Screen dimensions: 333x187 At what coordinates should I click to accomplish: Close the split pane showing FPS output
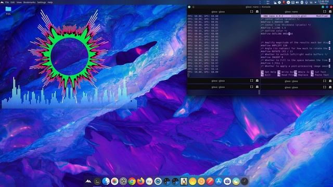point(257,11)
